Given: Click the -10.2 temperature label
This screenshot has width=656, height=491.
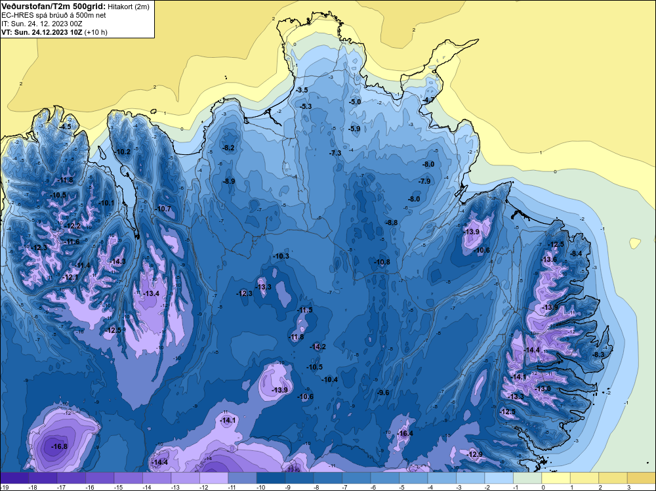Looking at the screenshot, I should [x=123, y=152].
